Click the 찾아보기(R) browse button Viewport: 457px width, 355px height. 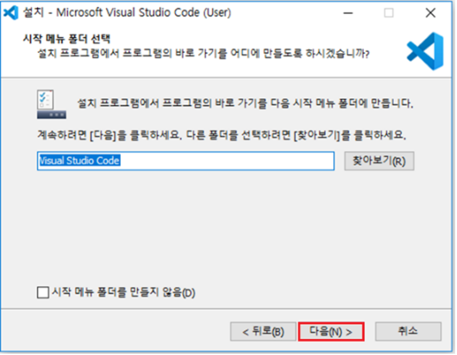click(x=379, y=161)
